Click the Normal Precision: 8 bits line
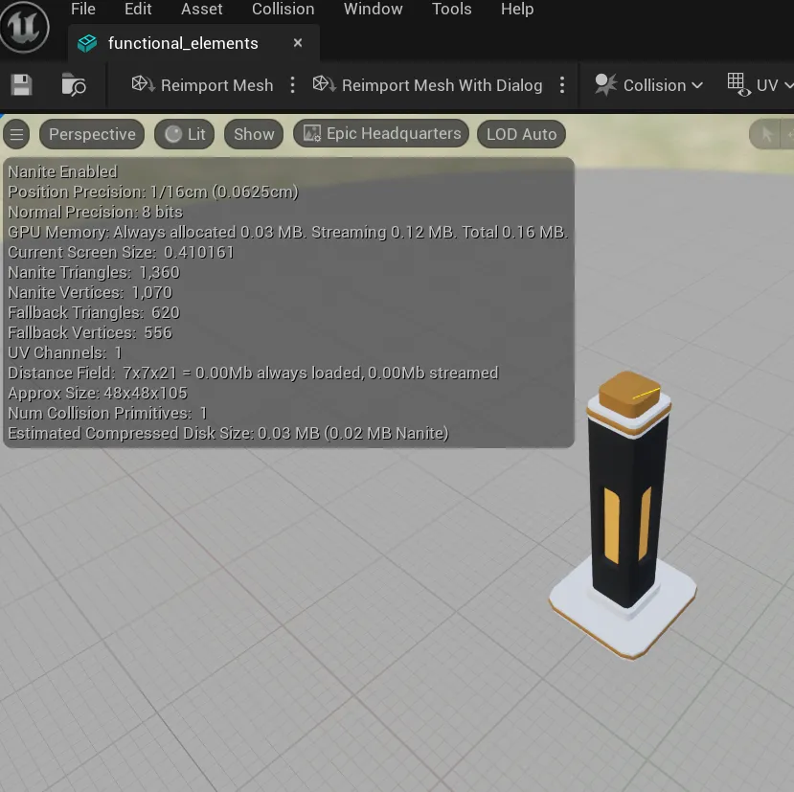Screen dimensions: 794x792 (x=95, y=213)
